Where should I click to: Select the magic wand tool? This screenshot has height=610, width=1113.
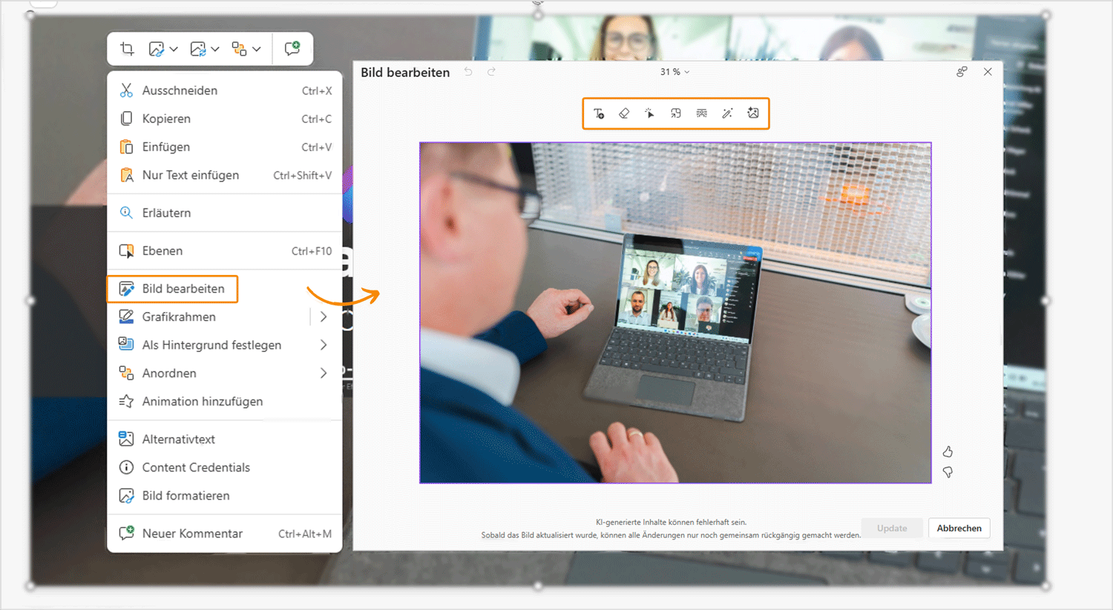(x=727, y=113)
